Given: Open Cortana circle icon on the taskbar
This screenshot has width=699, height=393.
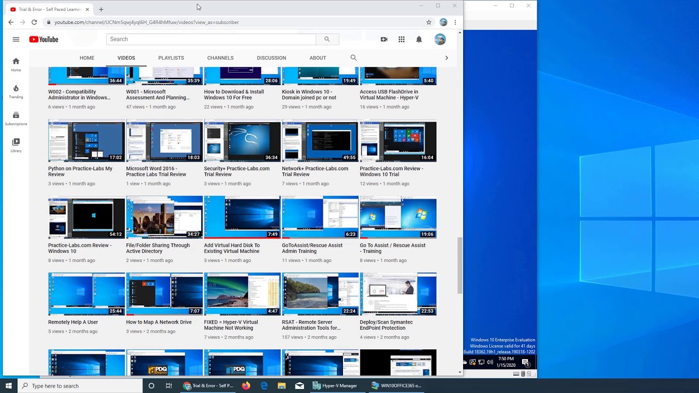Looking at the screenshot, I should point(151,386).
